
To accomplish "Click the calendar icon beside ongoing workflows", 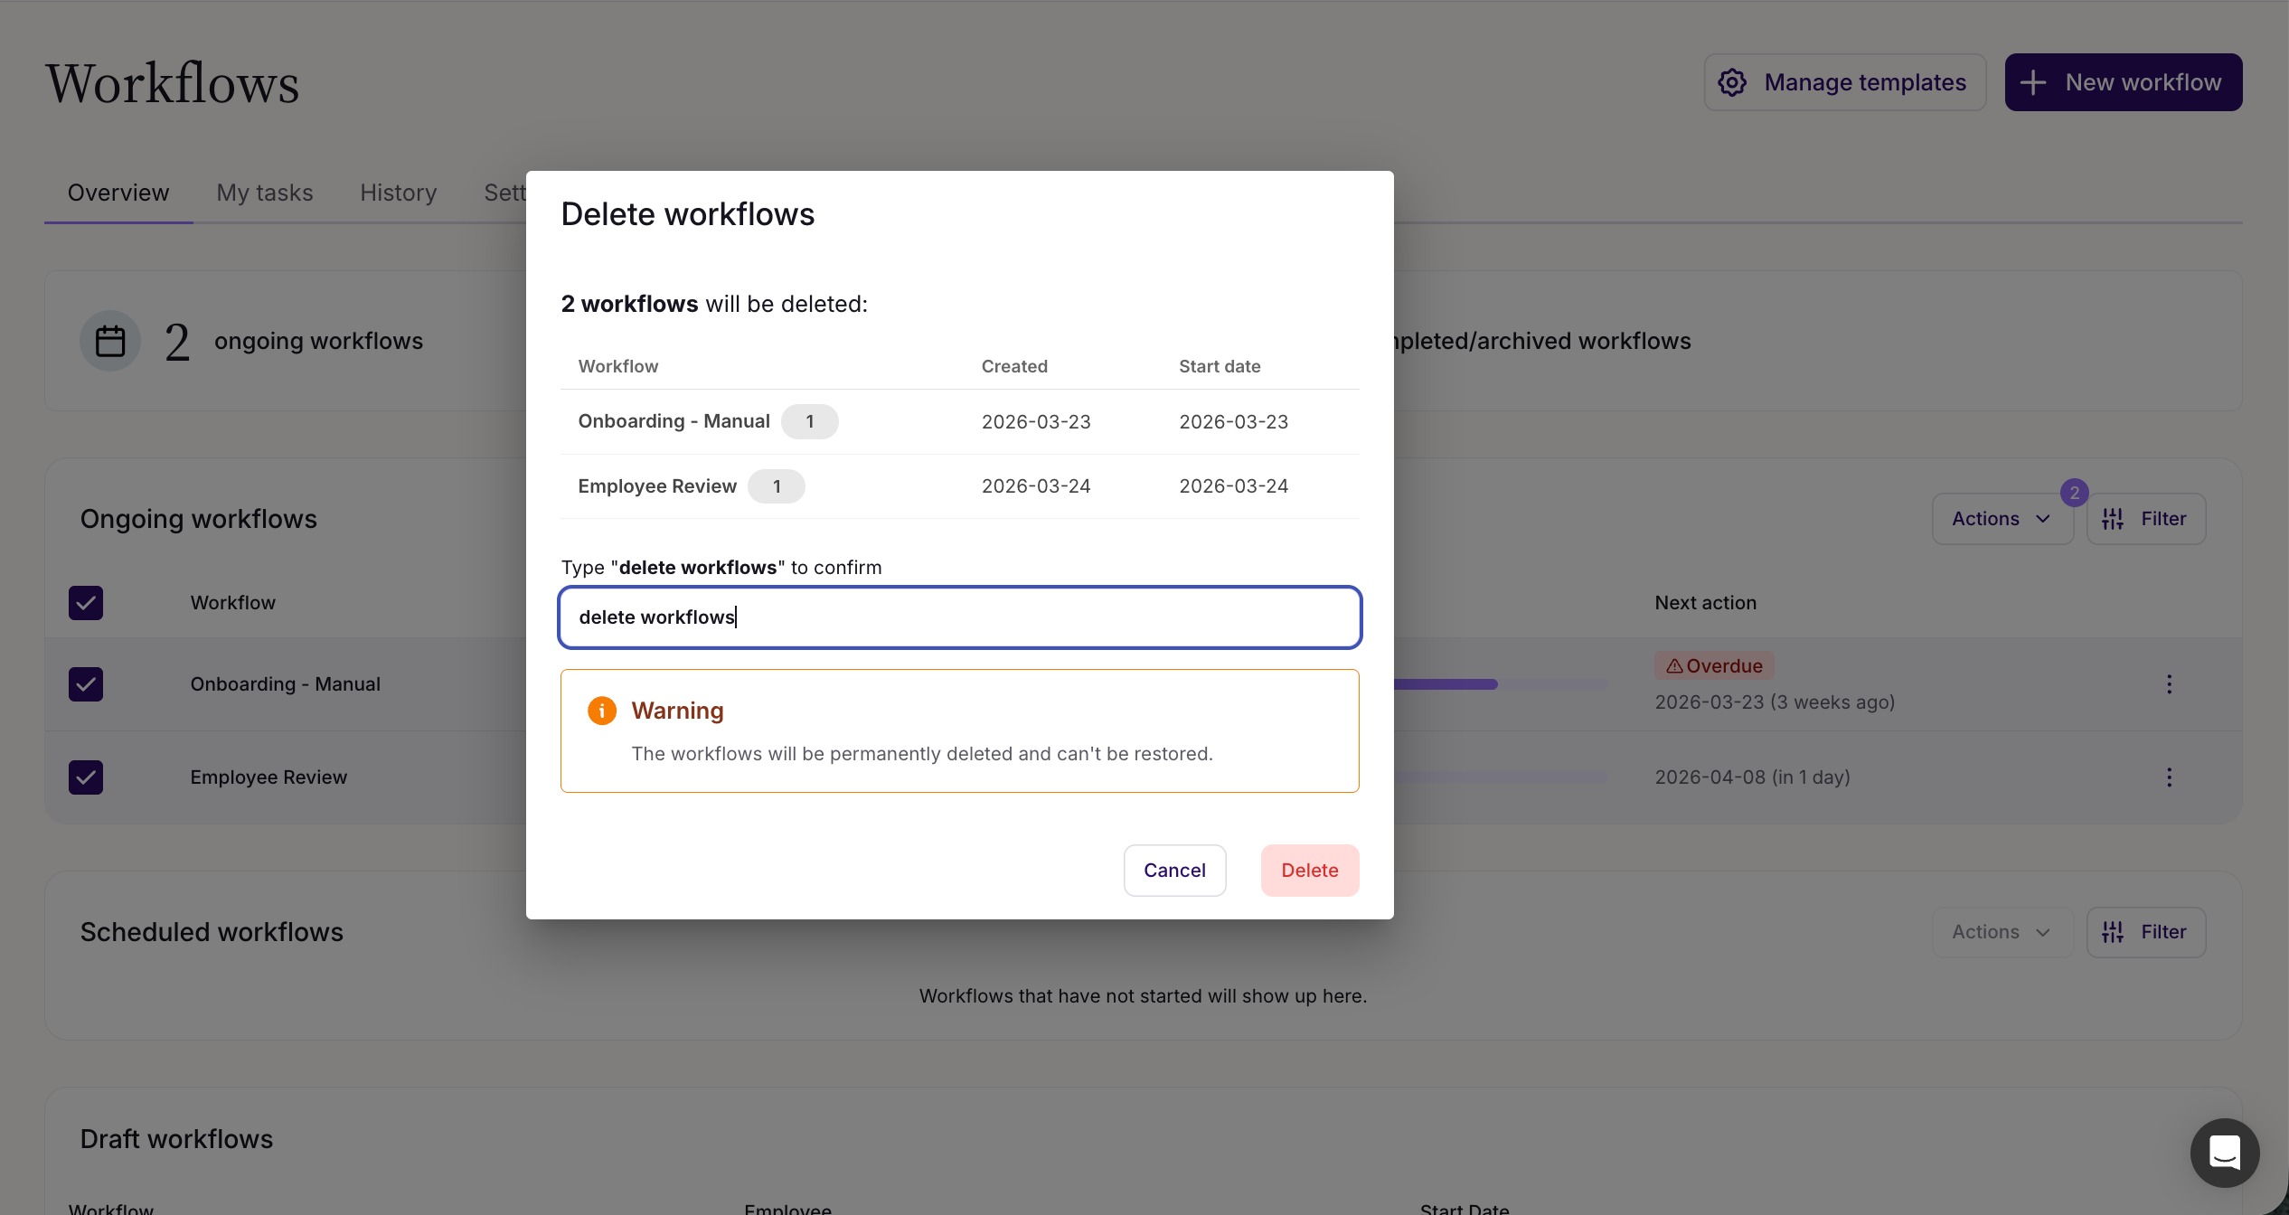I will click(110, 342).
